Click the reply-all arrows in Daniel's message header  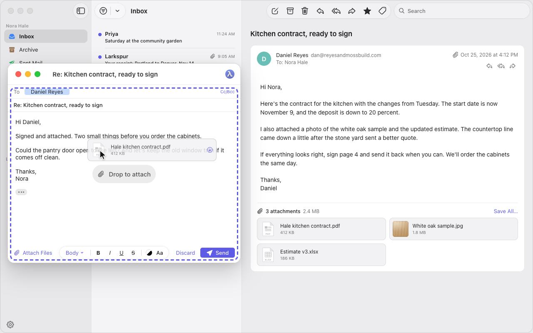[x=501, y=66]
